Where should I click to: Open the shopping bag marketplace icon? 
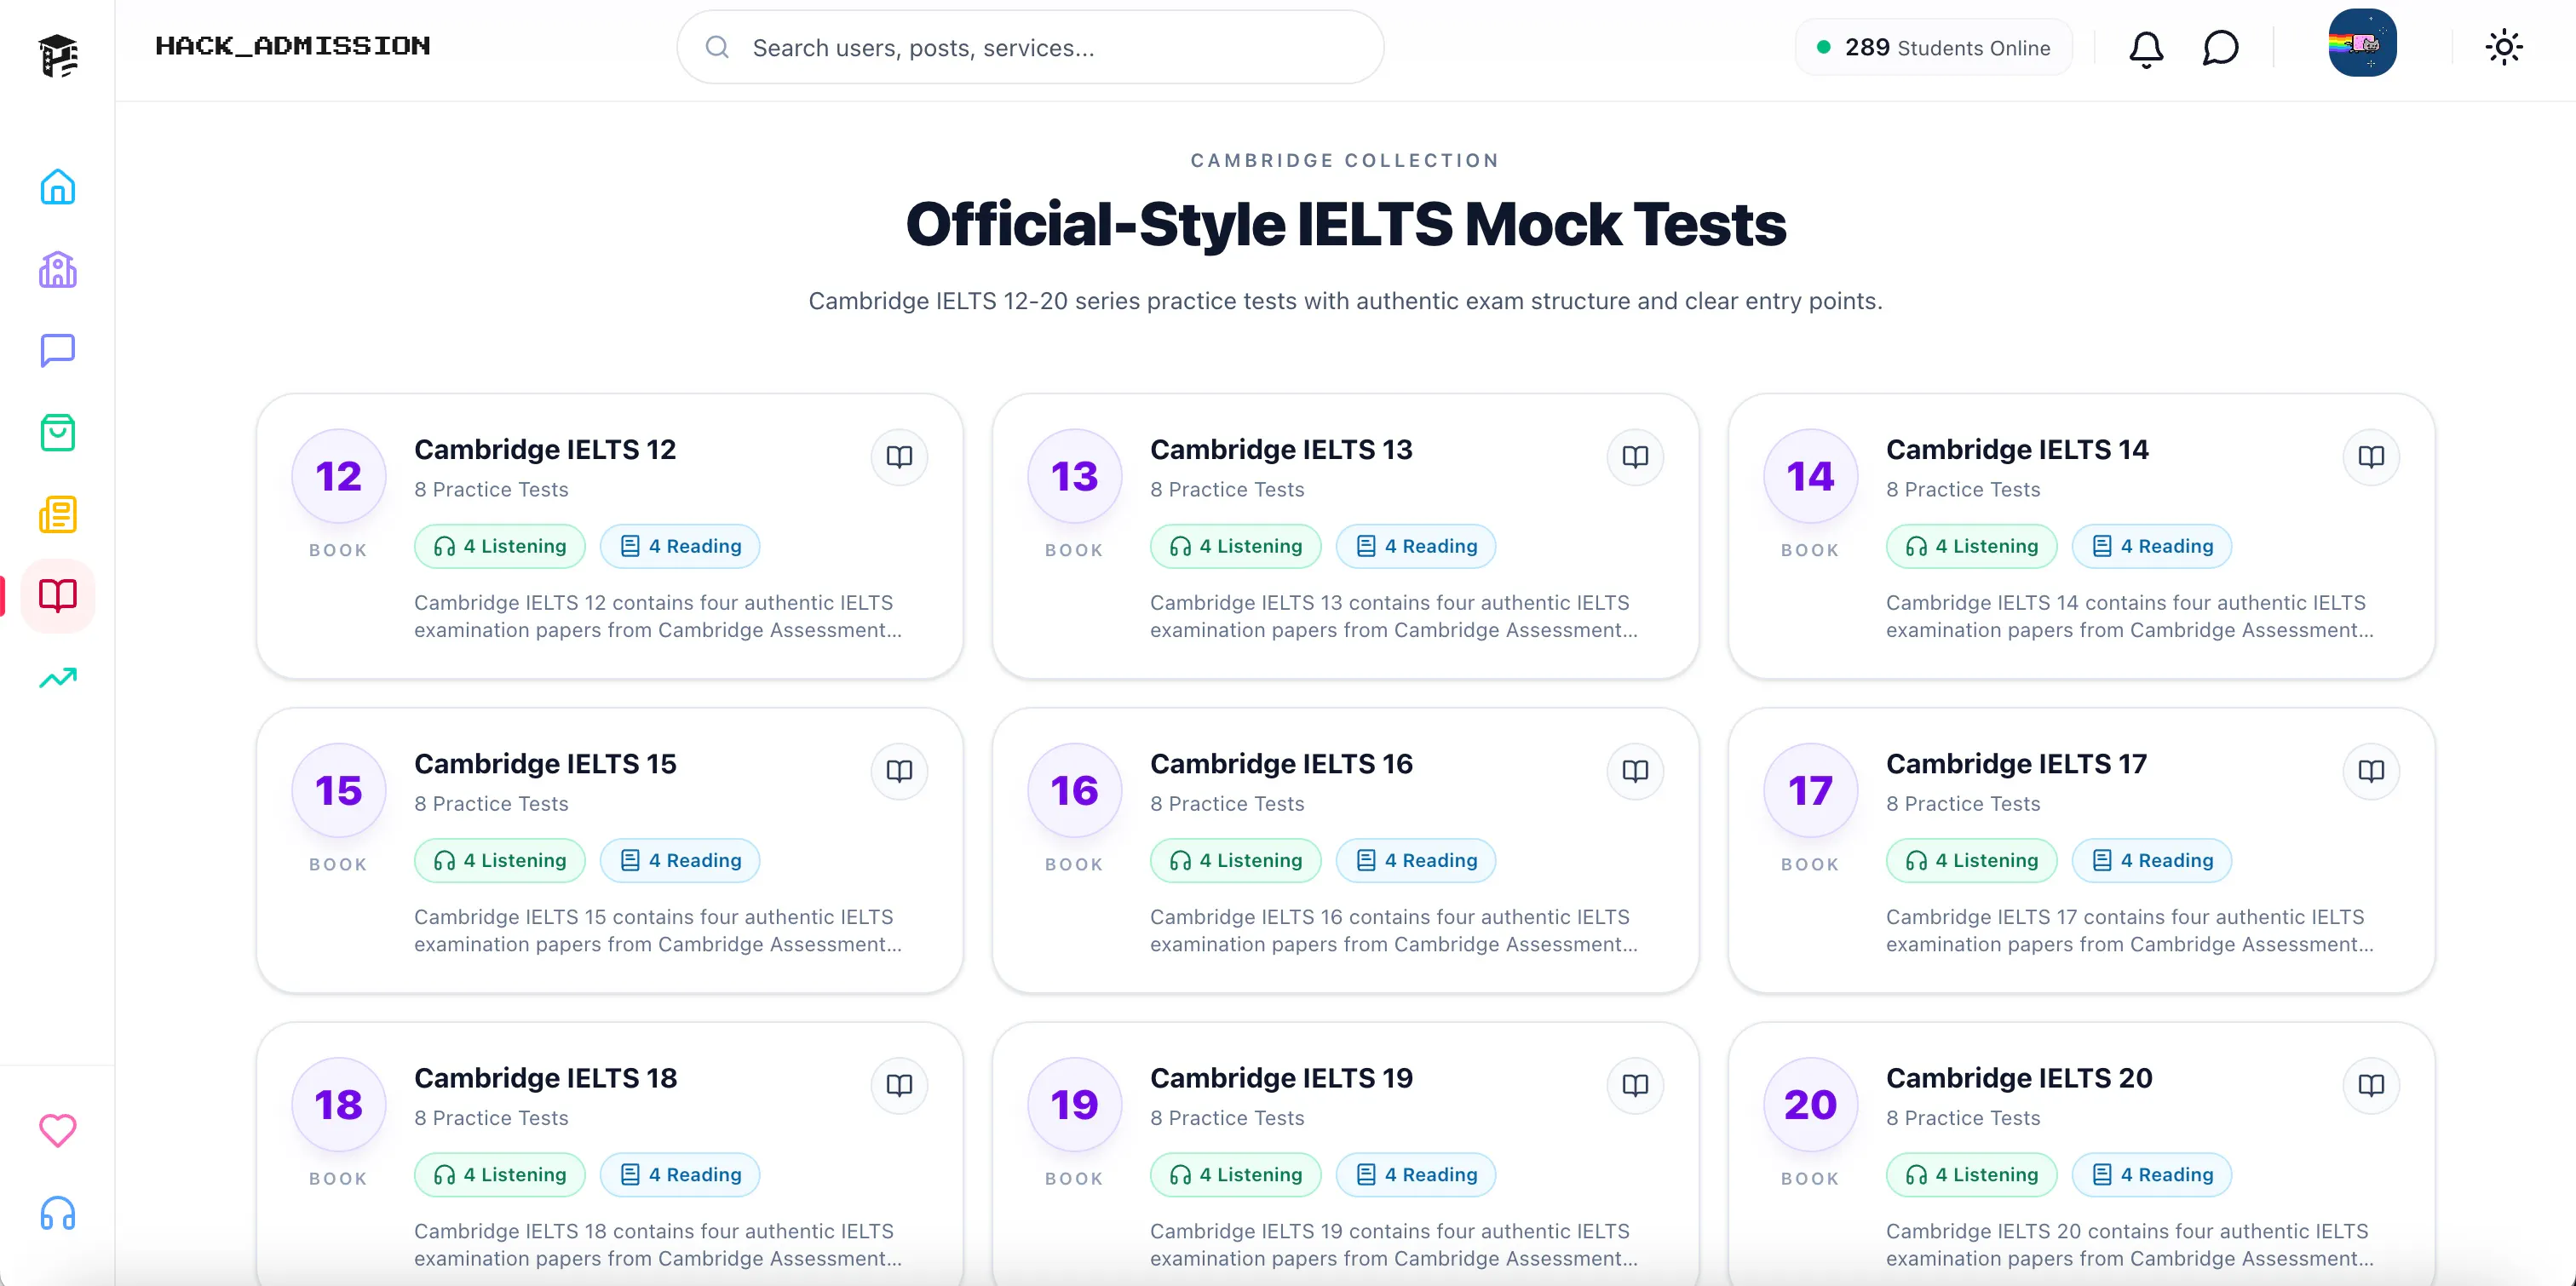click(57, 433)
